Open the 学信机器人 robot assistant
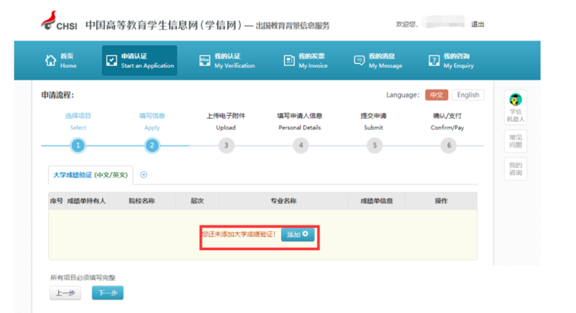 click(515, 107)
